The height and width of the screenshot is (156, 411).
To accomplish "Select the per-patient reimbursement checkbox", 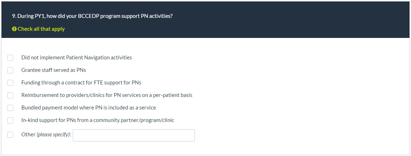I will (x=10, y=95).
